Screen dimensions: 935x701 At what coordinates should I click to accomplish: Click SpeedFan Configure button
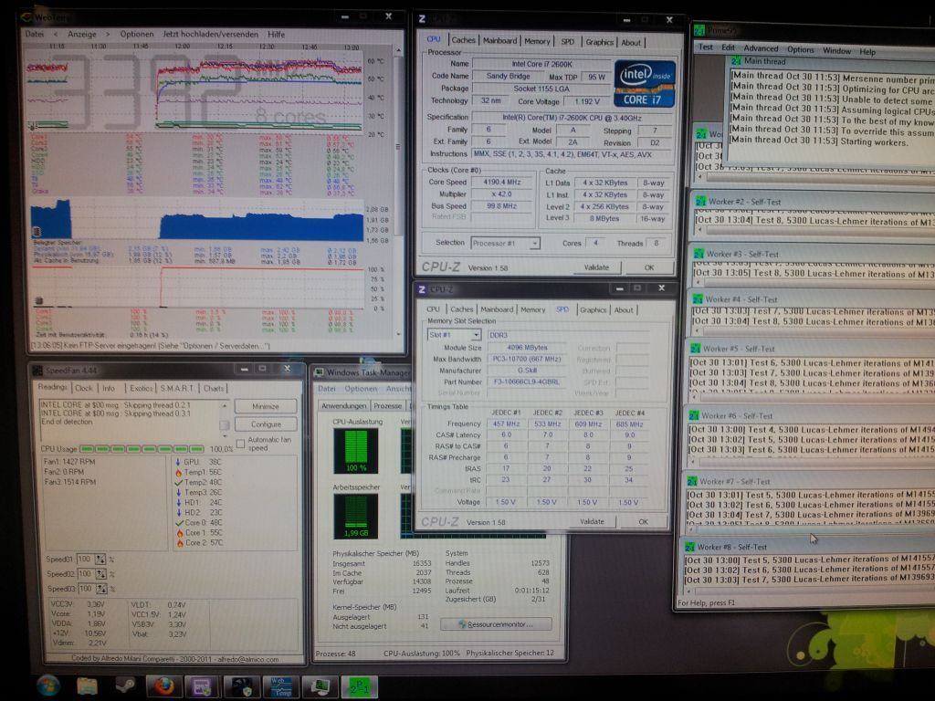266,424
